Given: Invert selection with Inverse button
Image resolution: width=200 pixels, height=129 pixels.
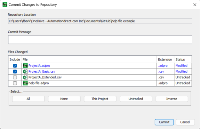Looking at the screenshot, I should click(x=172, y=99).
